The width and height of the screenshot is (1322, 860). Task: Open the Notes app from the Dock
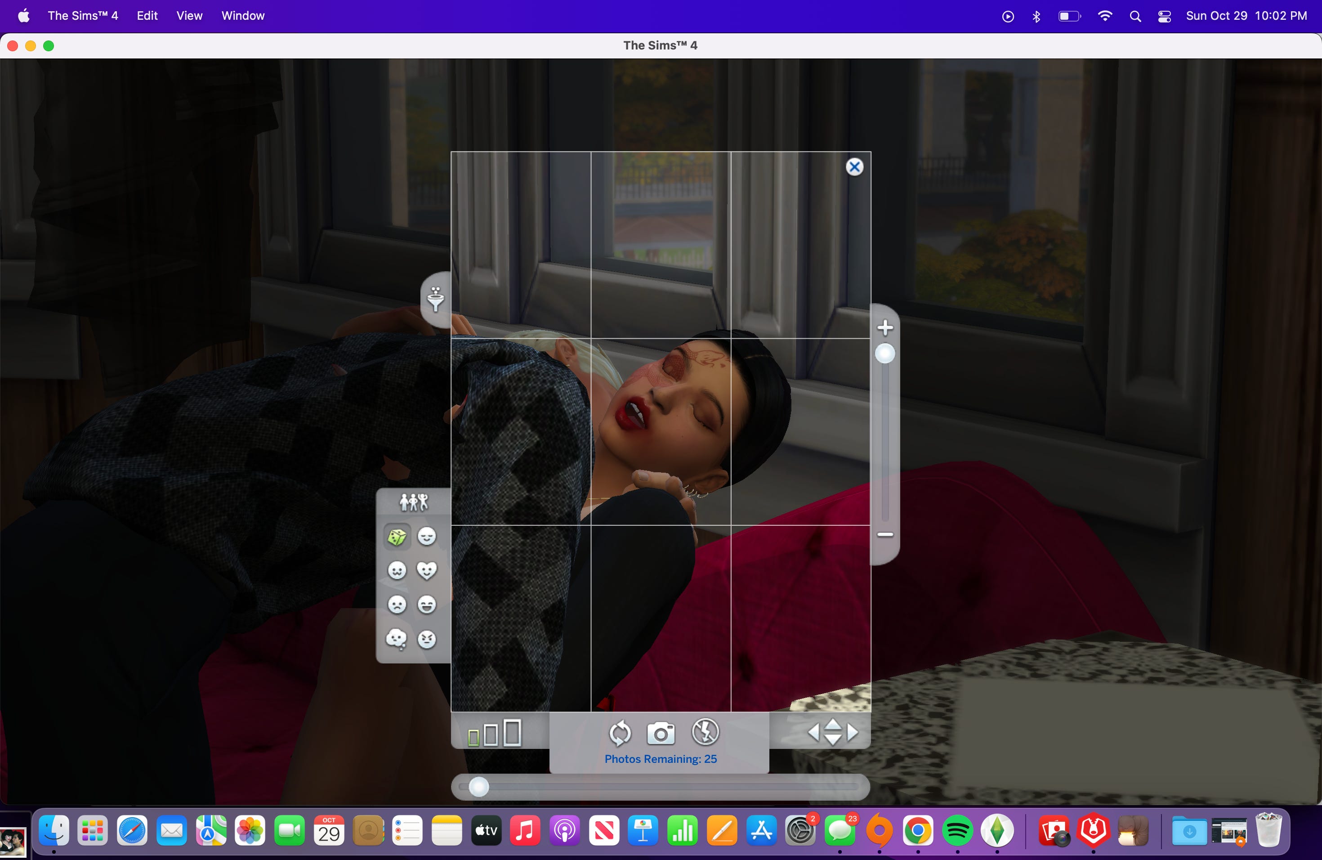click(x=447, y=831)
